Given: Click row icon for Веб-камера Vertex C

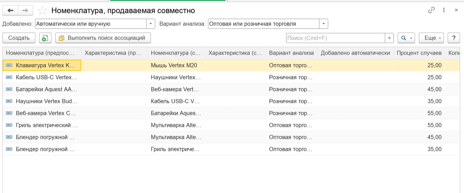Looking at the screenshot, I should tap(9, 113).
